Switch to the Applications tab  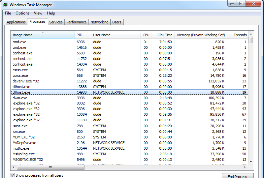(x=16, y=22)
